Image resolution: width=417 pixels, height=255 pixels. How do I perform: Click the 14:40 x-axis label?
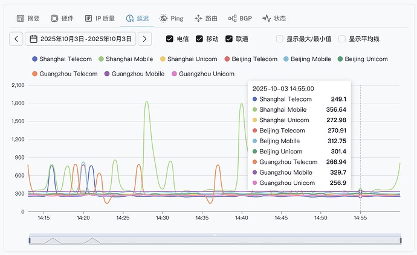coord(242,218)
